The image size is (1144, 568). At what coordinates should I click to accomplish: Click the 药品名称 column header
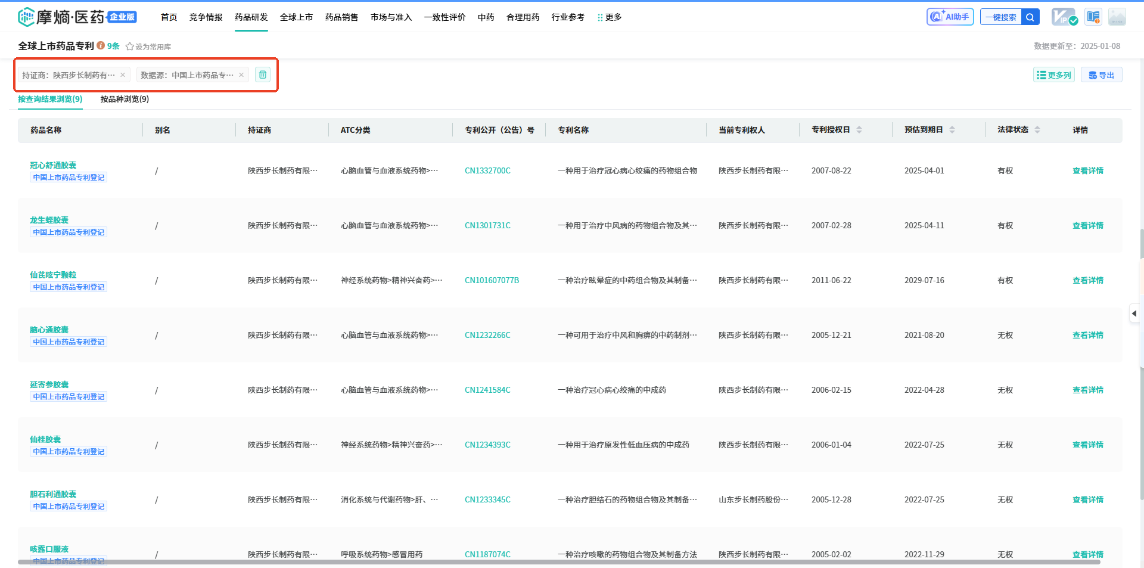[x=46, y=130]
